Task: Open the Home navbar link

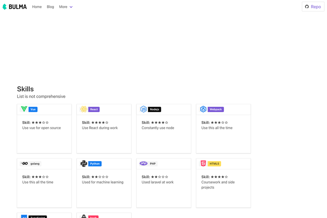Action: pyautogui.click(x=37, y=7)
